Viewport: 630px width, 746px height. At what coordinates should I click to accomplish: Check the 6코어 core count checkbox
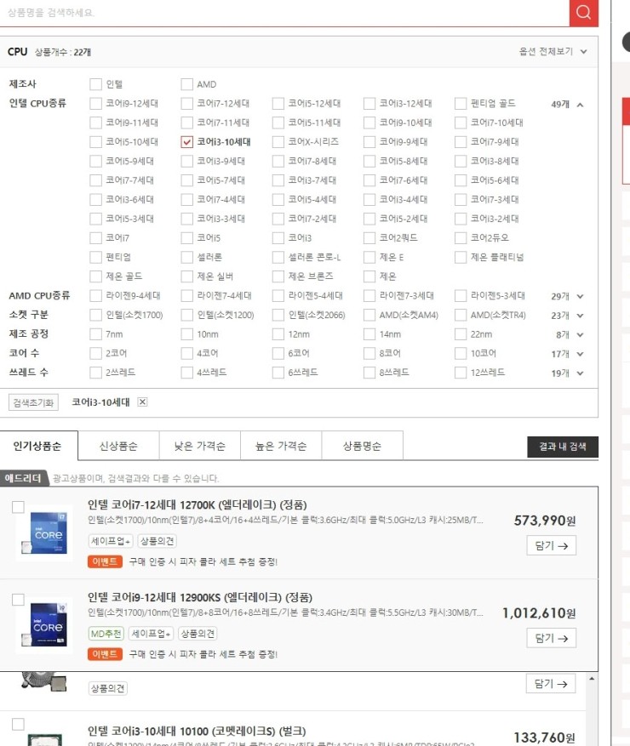(x=278, y=353)
